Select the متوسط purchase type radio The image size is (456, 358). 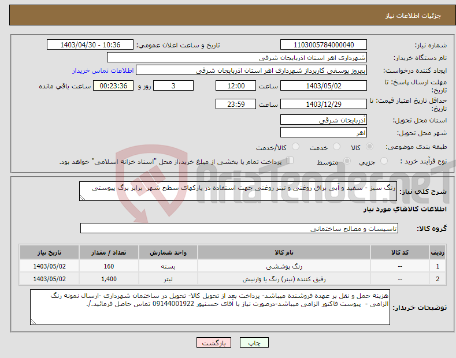347,161
